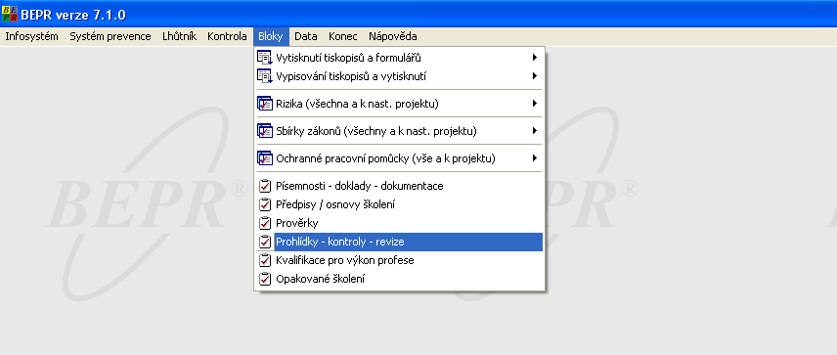The width and height of the screenshot is (837, 355).
Task: Click the clipboard icon beside Předpisy
Action: (265, 205)
